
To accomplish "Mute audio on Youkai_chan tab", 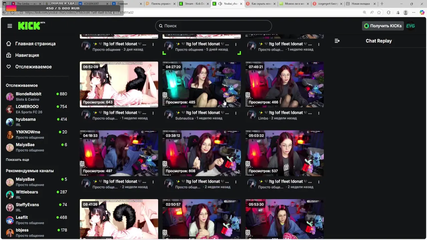I will pos(220,4).
